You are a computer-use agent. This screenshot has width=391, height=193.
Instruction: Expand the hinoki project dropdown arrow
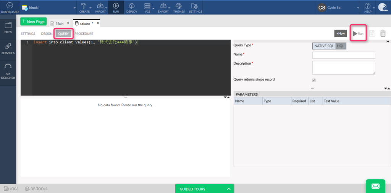74,8
